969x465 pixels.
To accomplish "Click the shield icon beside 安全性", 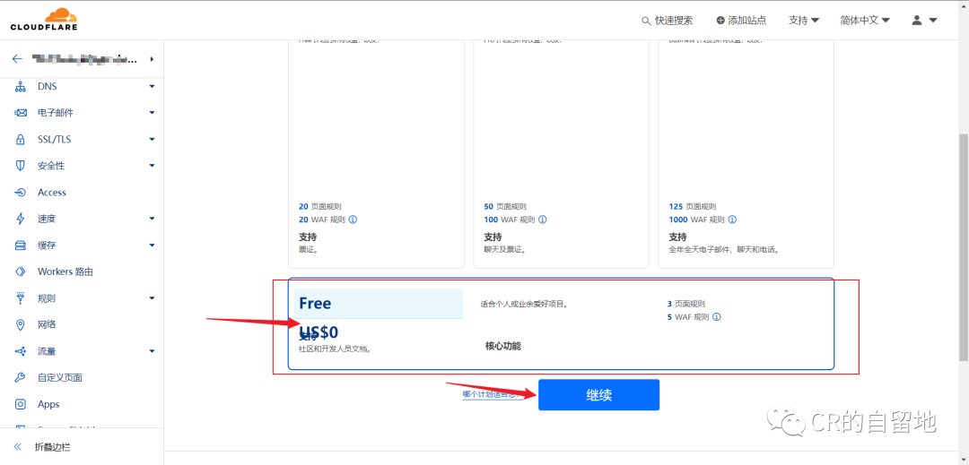I will pyautogui.click(x=21, y=166).
